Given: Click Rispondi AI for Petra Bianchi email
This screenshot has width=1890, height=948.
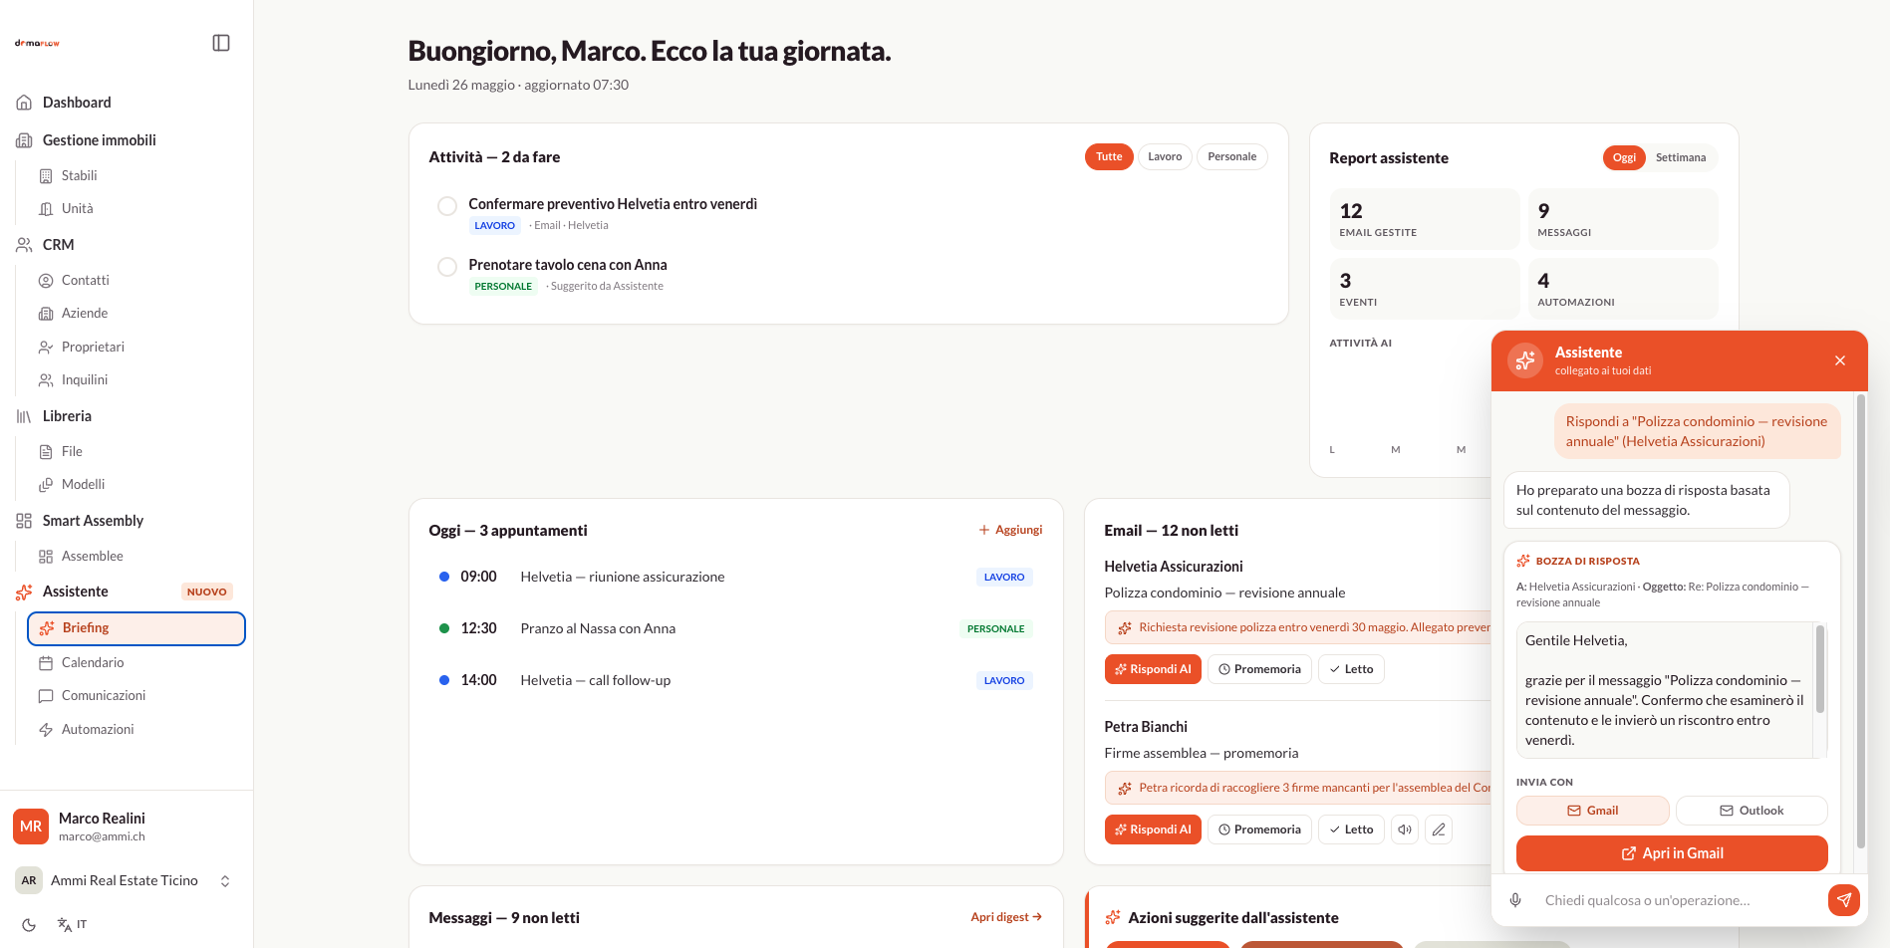Looking at the screenshot, I should coord(1153,829).
